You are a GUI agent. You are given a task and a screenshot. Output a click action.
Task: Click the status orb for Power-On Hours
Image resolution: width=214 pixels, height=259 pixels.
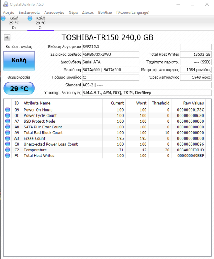pos(8,110)
